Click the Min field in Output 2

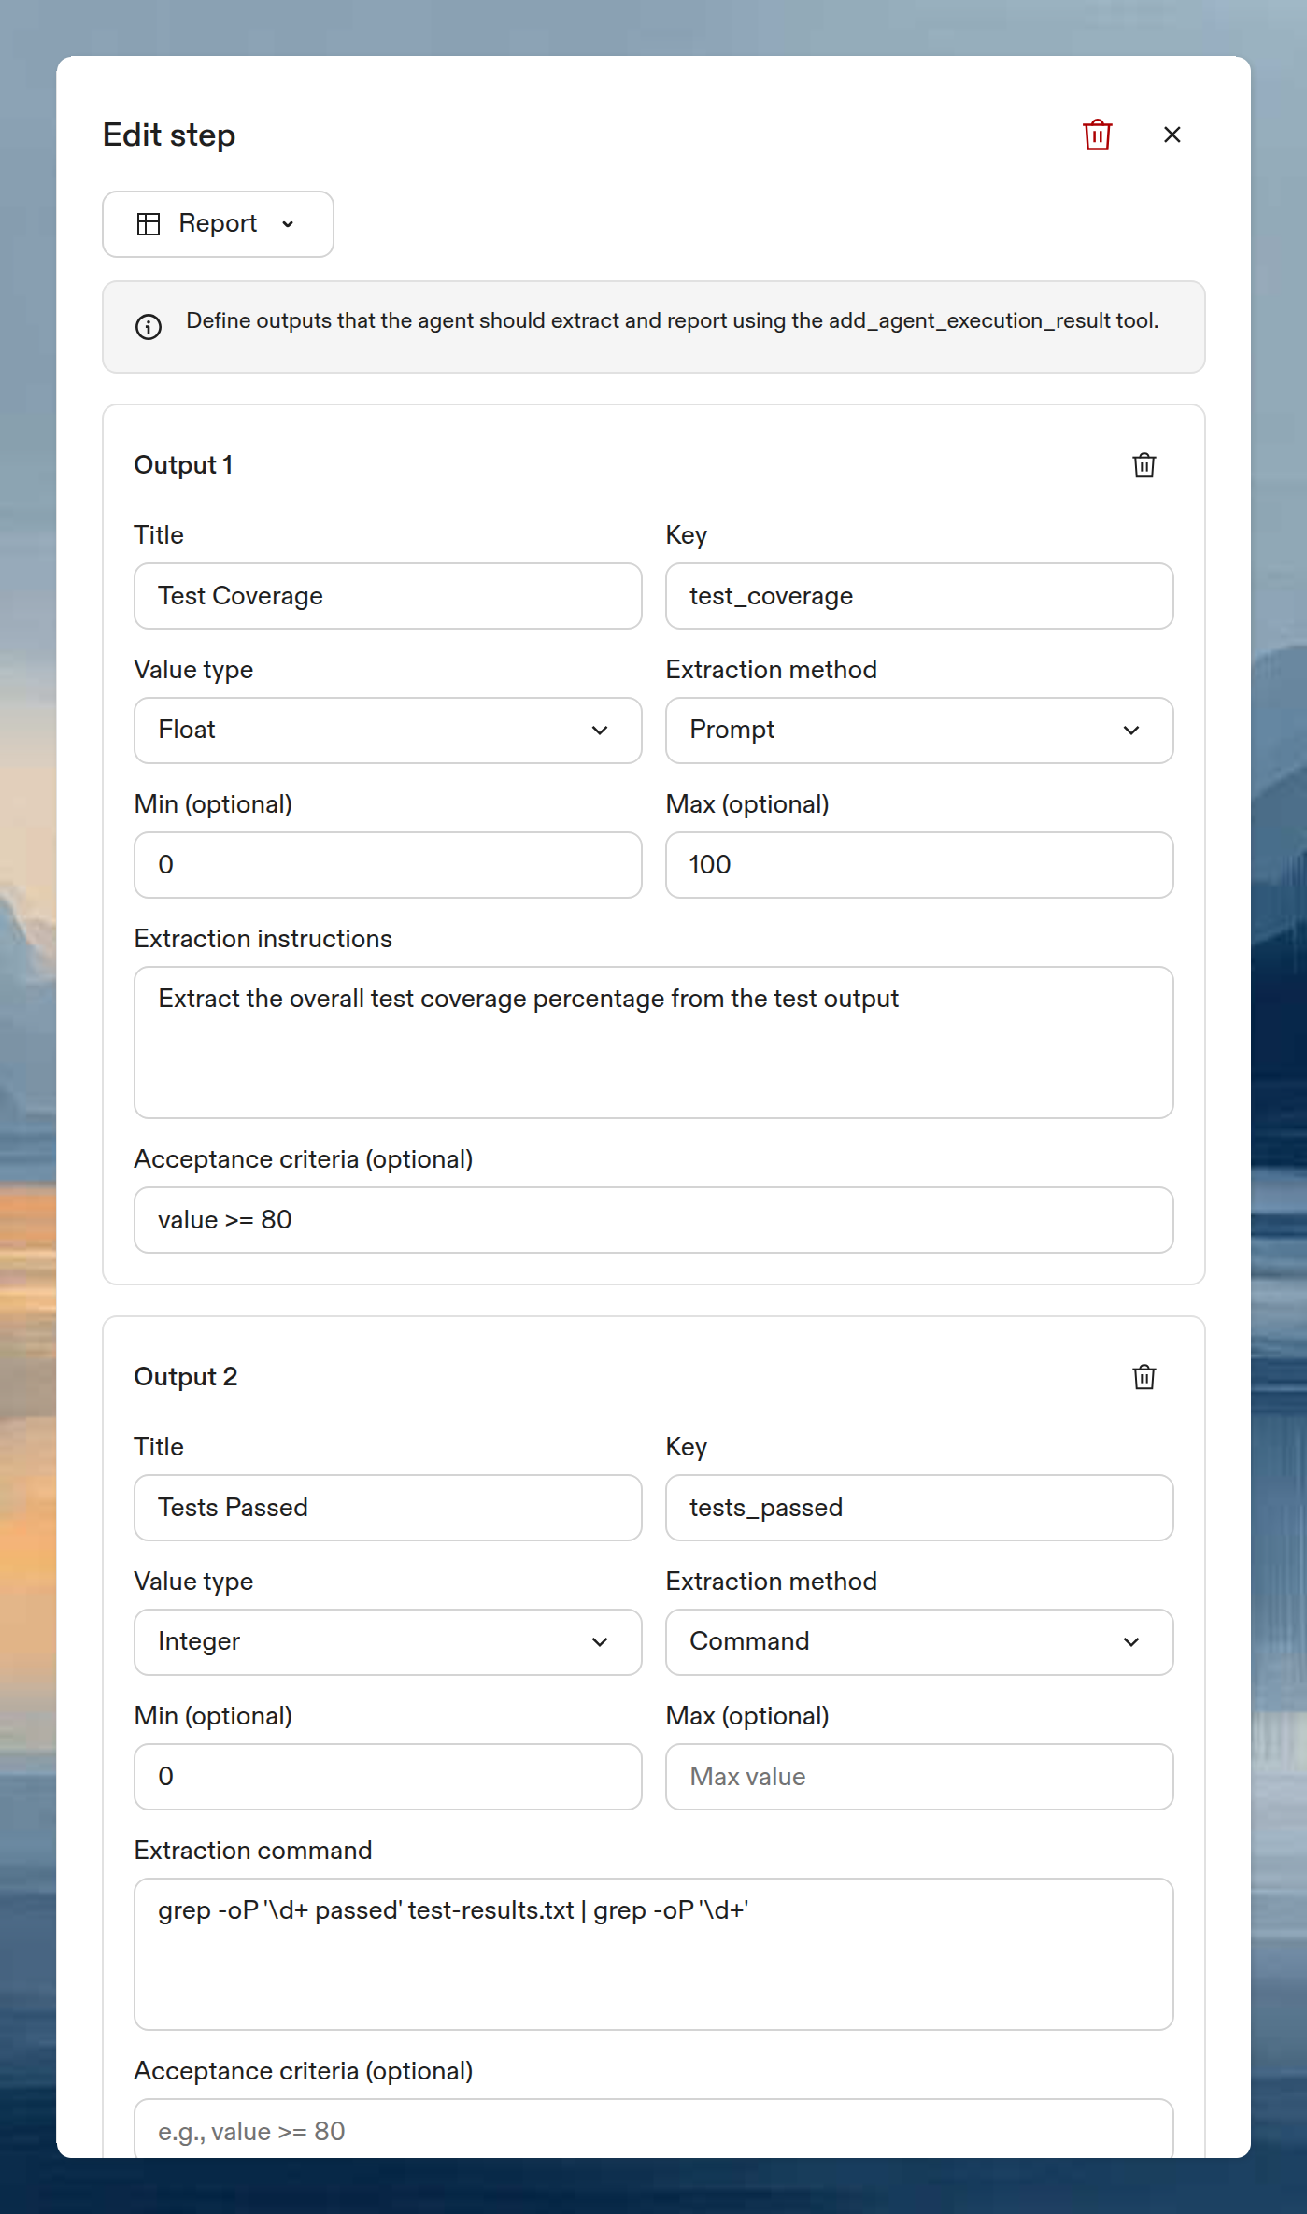[388, 1777]
